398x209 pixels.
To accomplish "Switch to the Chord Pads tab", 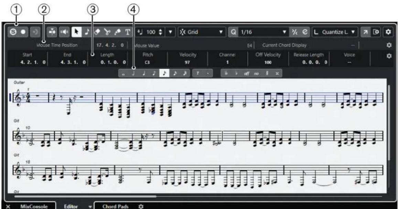I will click(x=116, y=206).
